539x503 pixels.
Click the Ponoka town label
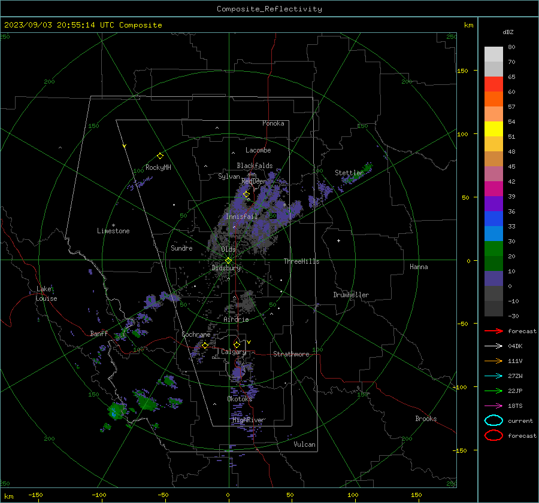tap(273, 124)
